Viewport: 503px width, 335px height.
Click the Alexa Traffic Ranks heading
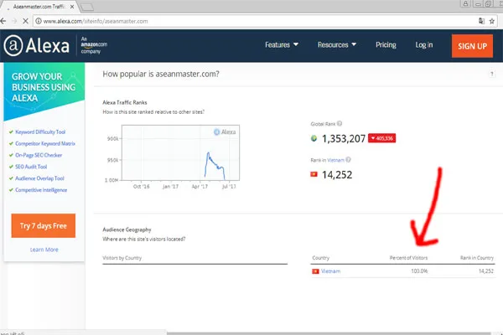click(x=125, y=102)
